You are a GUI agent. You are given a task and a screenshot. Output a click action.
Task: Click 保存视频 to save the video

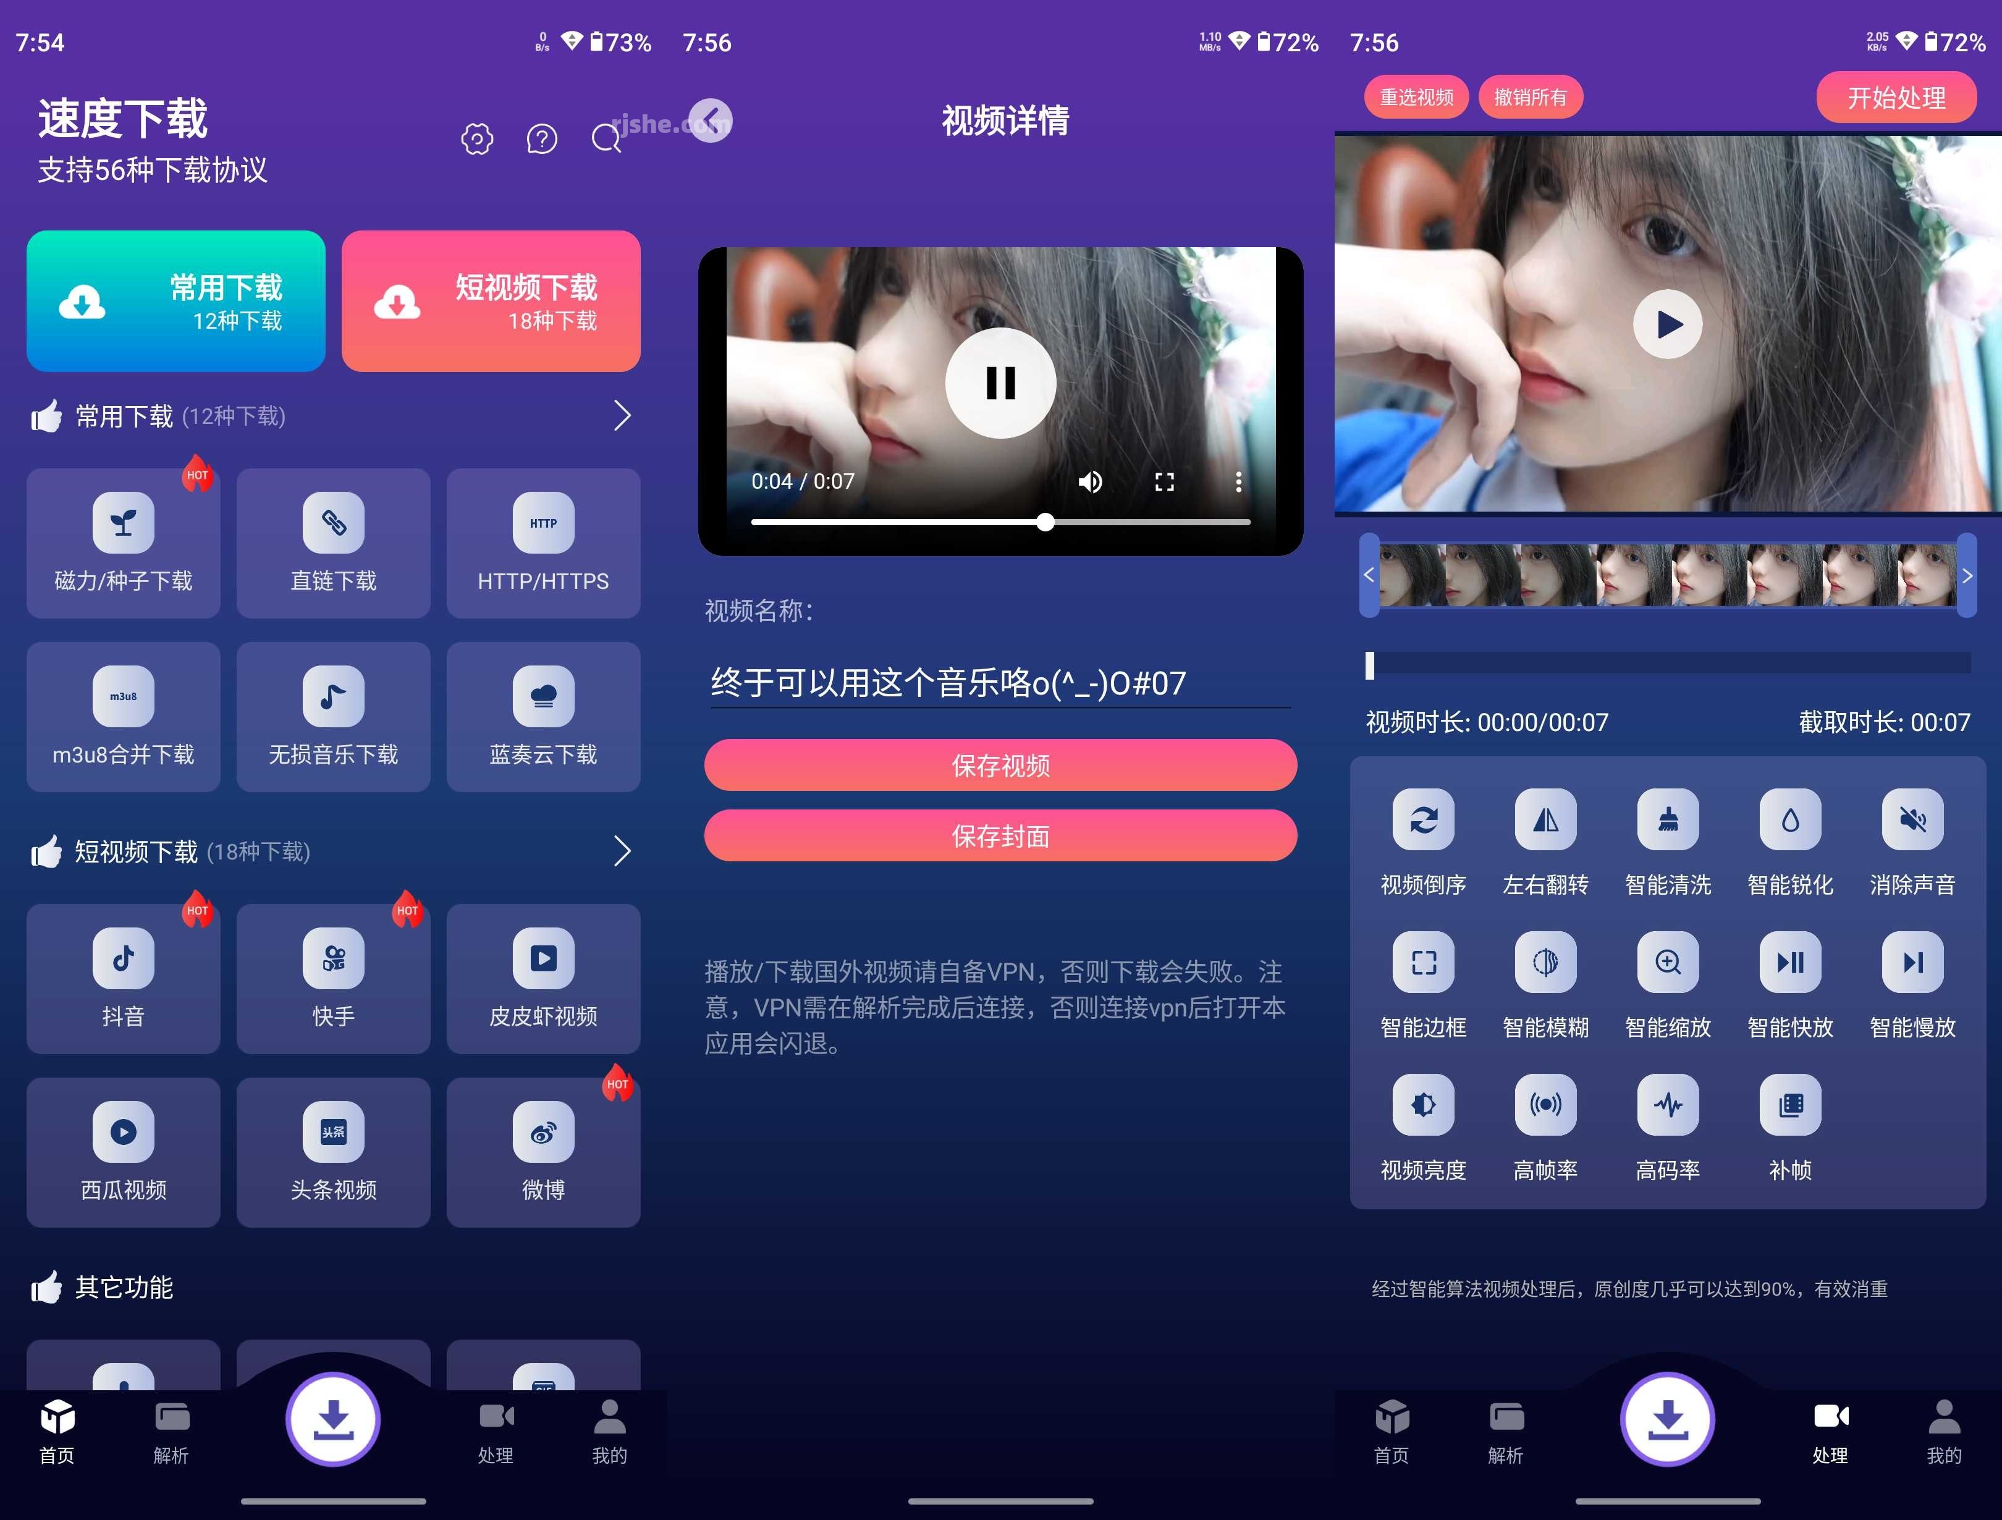pyautogui.click(x=1001, y=762)
